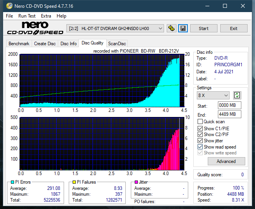Click the floppy disk save icon

click(183, 28)
